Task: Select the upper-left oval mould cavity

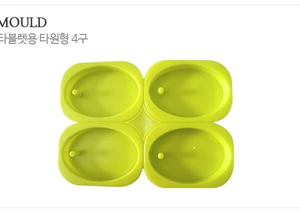Action: coord(103,91)
